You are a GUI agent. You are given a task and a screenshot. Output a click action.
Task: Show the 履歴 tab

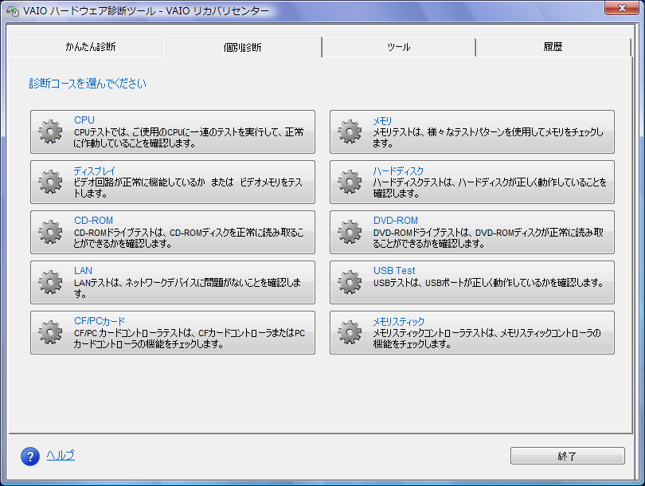(x=553, y=47)
